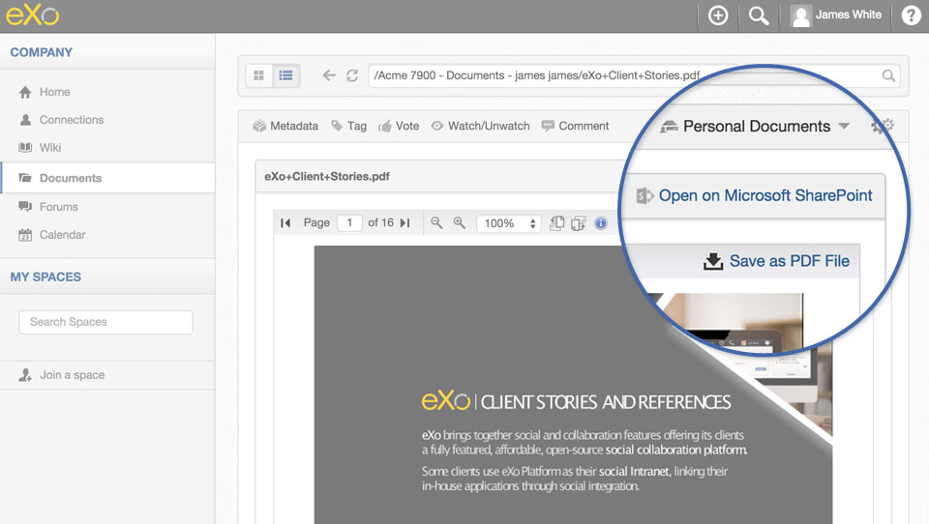The image size is (929, 524).
Task: Jump to first PDF page
Action: [x=285, y=222]
